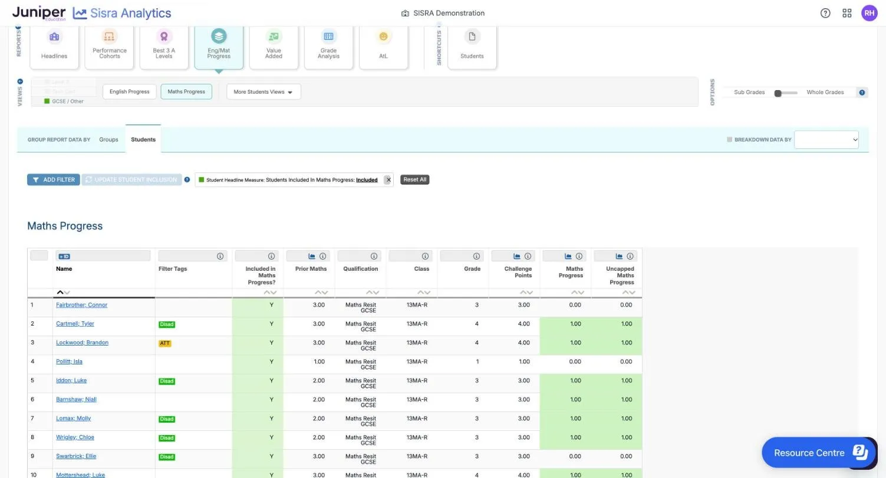Sort the table by Class
The width and height of the screenshot is (886, 478).
point(424,293)
